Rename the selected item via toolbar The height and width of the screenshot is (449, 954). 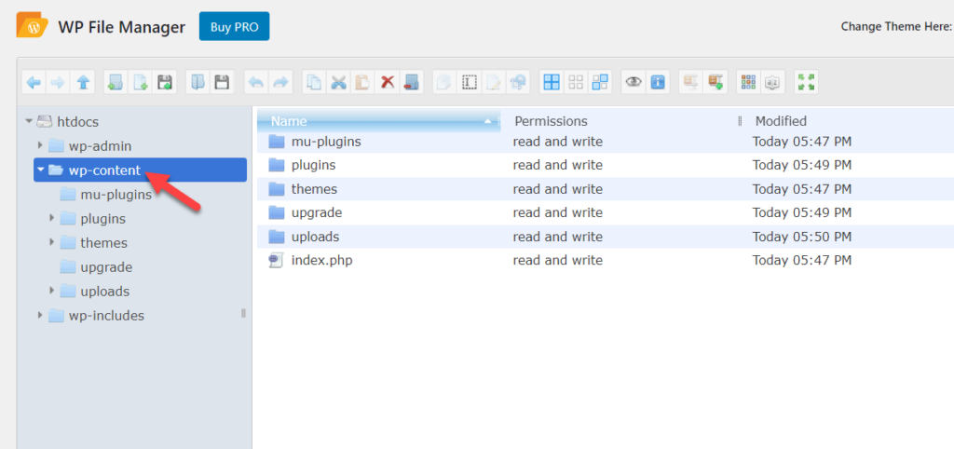pos(470,82)
